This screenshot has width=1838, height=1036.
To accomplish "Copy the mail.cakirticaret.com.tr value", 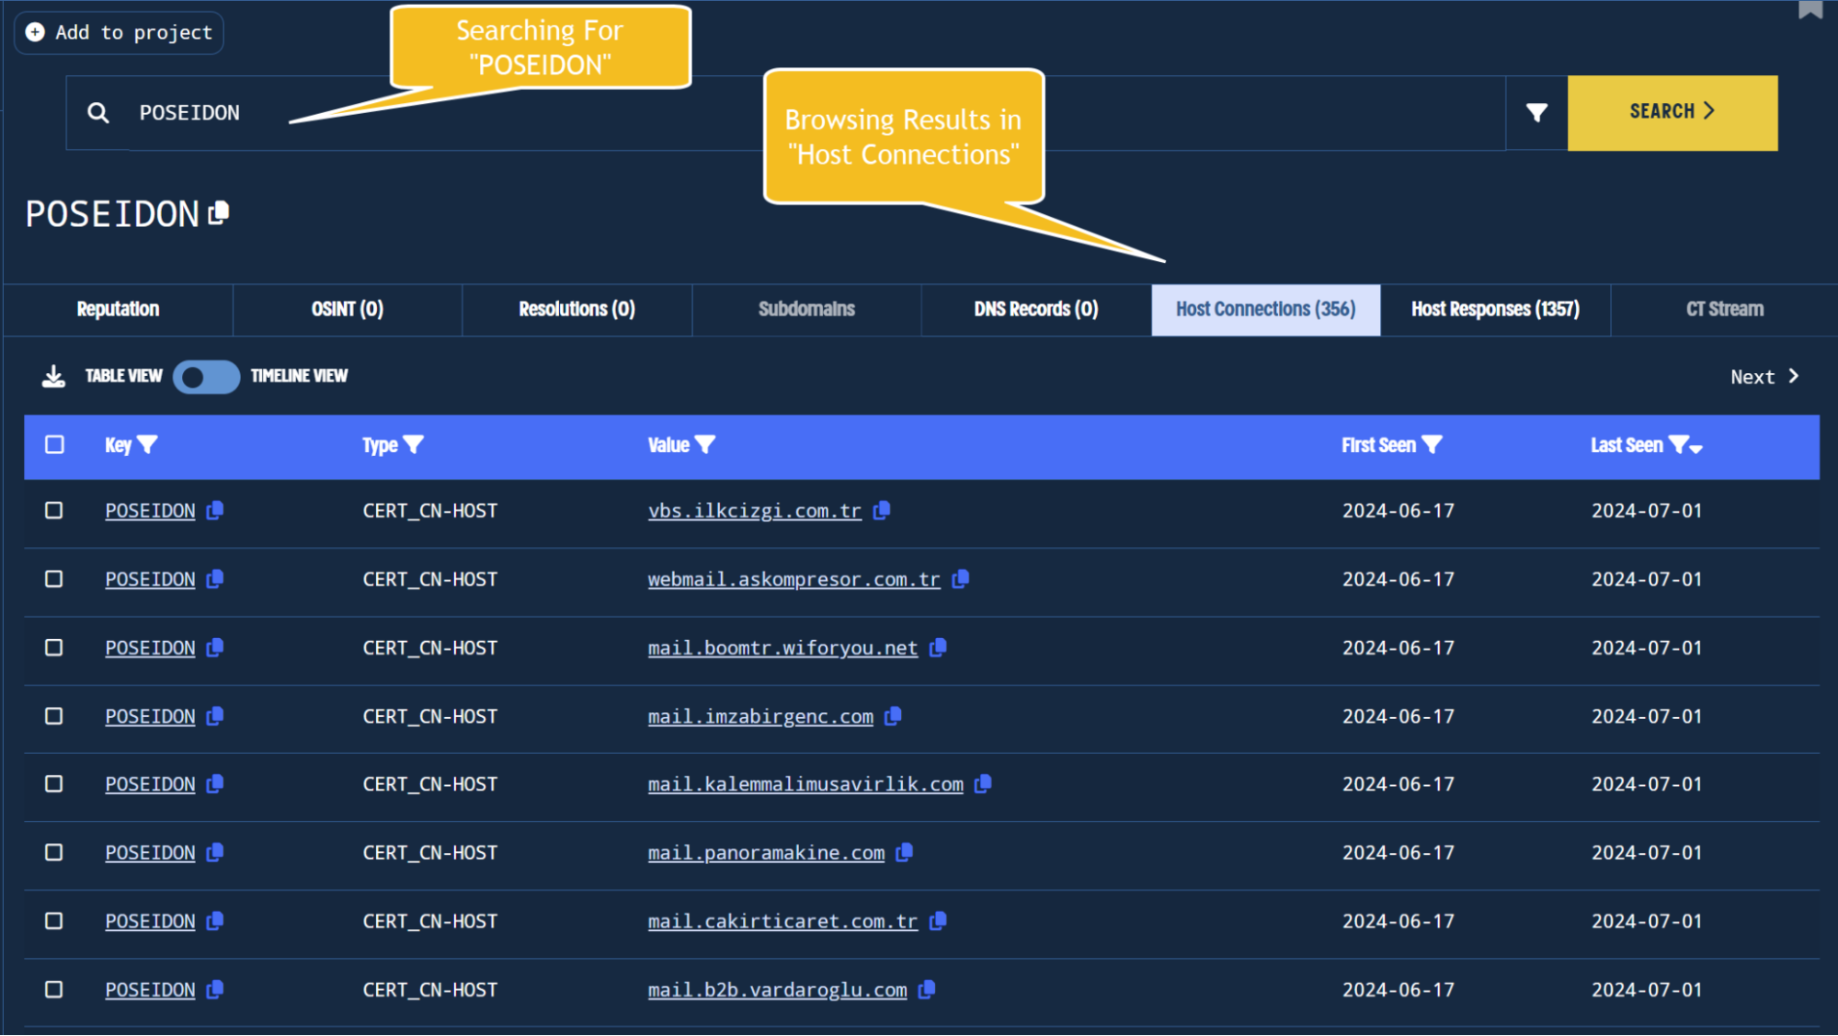I will pyautogui.click(x=938, y=921).
